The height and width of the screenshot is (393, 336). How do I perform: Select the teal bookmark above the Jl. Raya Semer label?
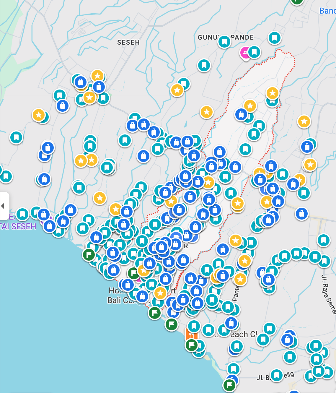coord(323,240)
